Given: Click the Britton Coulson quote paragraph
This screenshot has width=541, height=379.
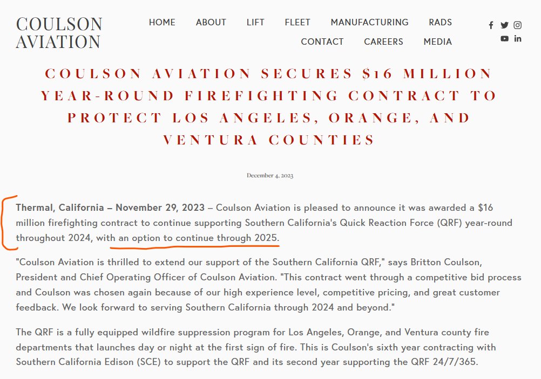Looking at the screenshot, I should [268, 285].
